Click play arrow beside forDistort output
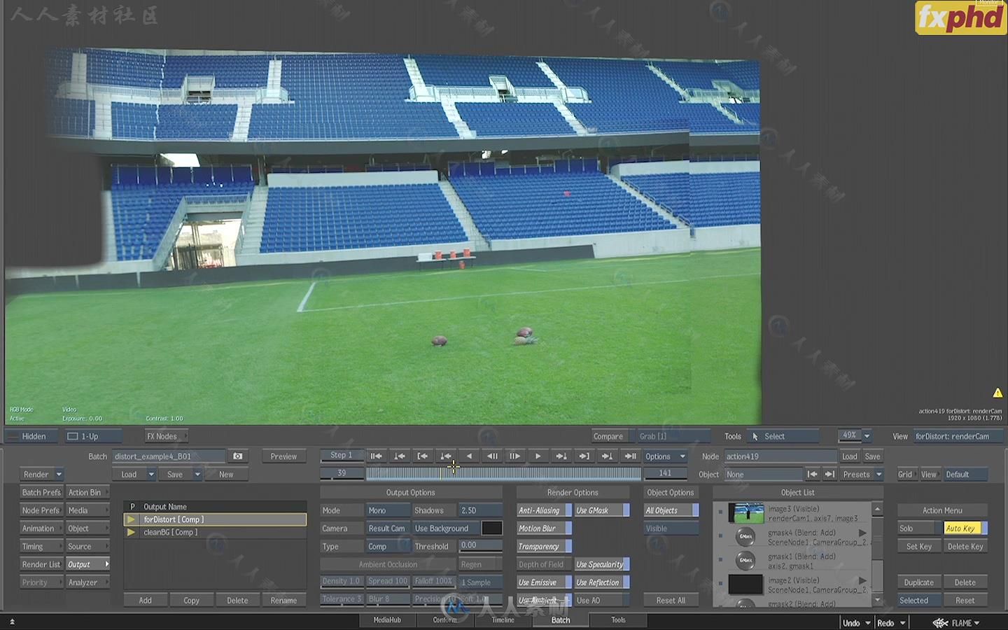The image size is (1008, 630). [x=131, y=519]
